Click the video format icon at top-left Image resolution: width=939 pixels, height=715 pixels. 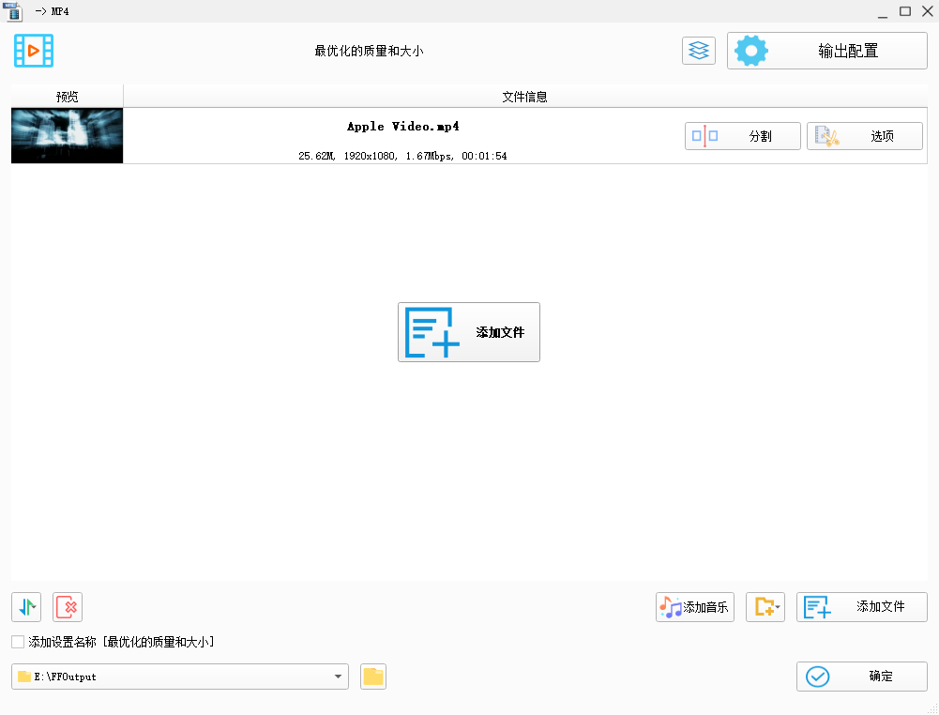(x=34, y=51)
